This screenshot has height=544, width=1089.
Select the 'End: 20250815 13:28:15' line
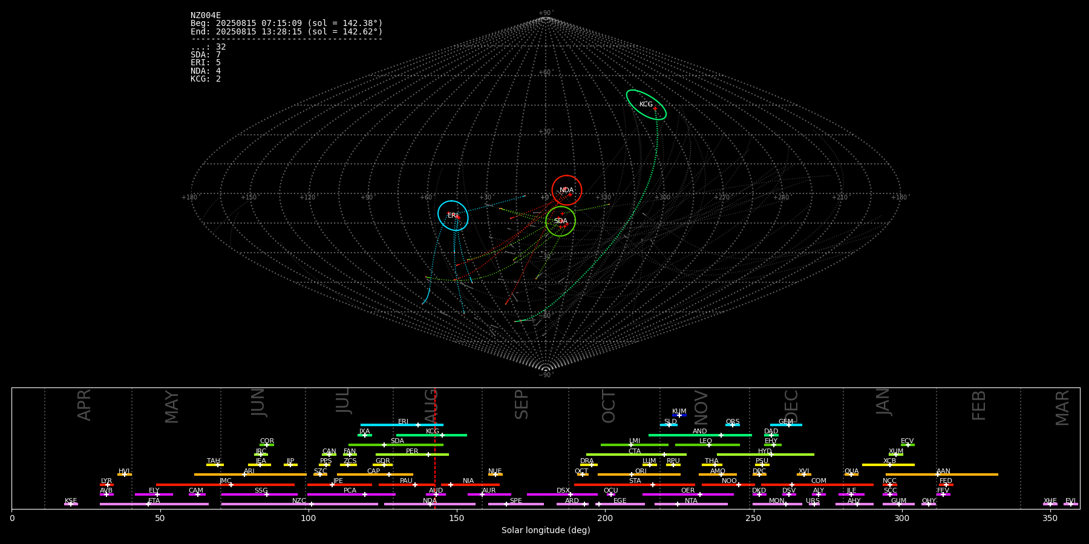pyautogui.click(x=287, y=31)
